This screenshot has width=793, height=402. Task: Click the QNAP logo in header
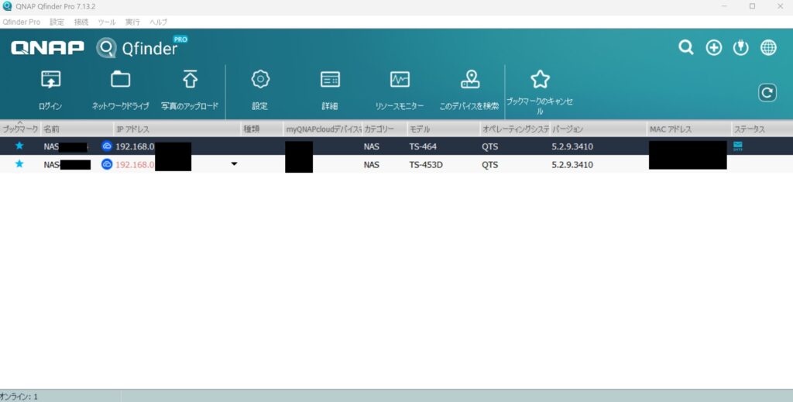47,47
